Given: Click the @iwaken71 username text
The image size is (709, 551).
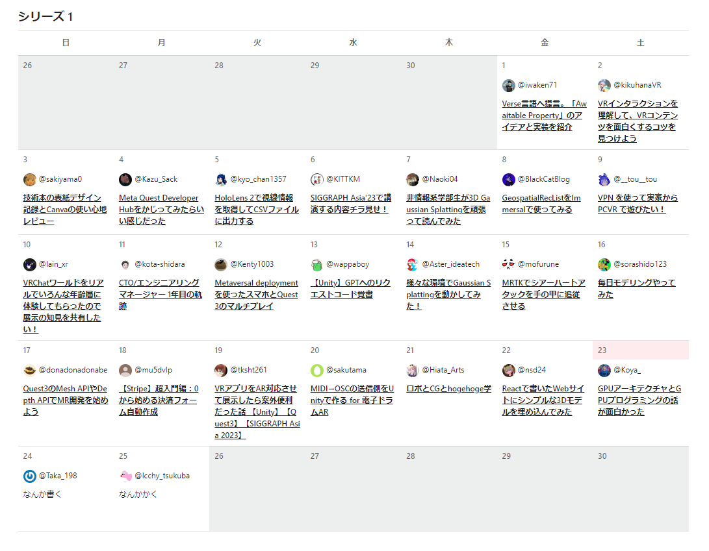Looking at the screenshot, I should coord(537,85).
